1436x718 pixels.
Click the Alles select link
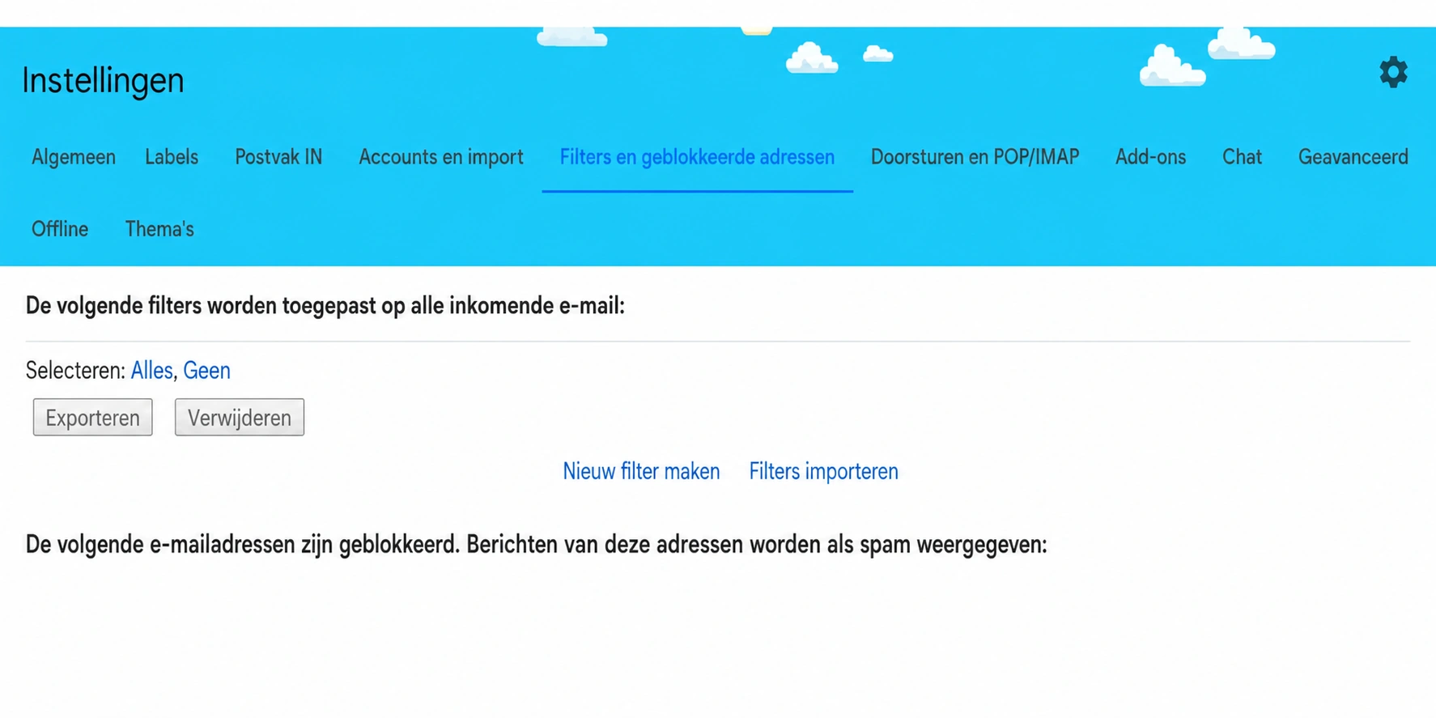coord(151,371)
